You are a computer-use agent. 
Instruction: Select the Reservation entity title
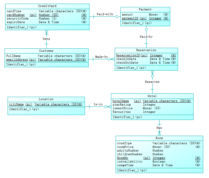coord(146,50)
